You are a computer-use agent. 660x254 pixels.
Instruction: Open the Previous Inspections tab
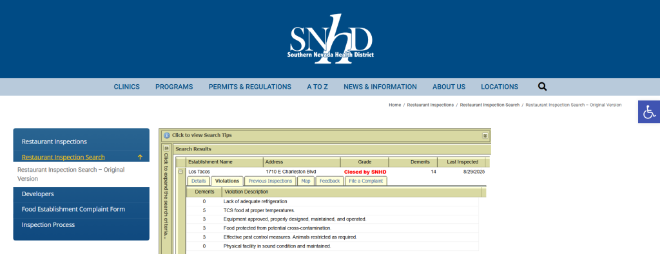point(270,181)
